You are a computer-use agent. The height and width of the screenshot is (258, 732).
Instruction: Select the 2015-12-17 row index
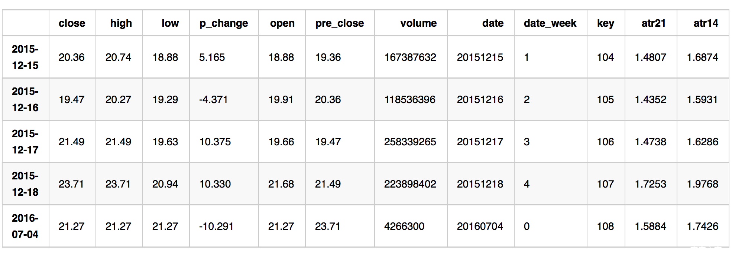tap(25, 142)
